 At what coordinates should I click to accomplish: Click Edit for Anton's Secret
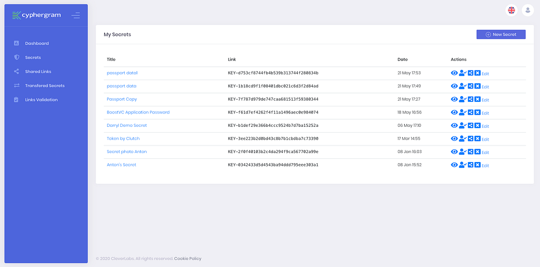485,166
